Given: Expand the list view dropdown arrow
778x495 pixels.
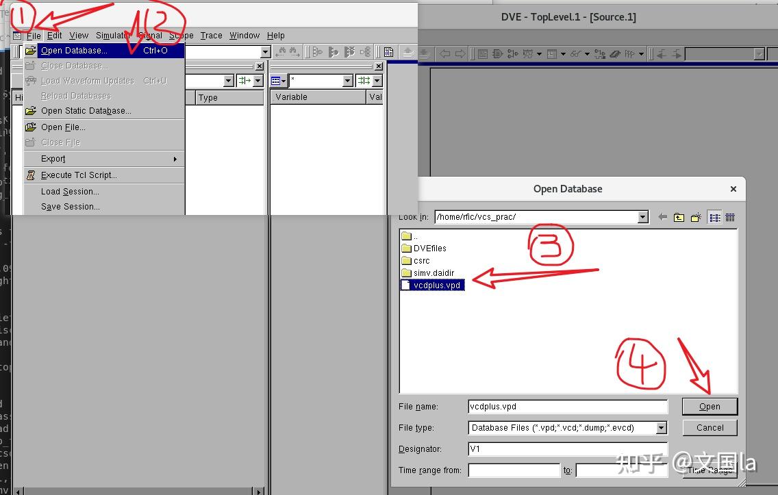Looking at the screenshot, I should click(x=563, y=54).
